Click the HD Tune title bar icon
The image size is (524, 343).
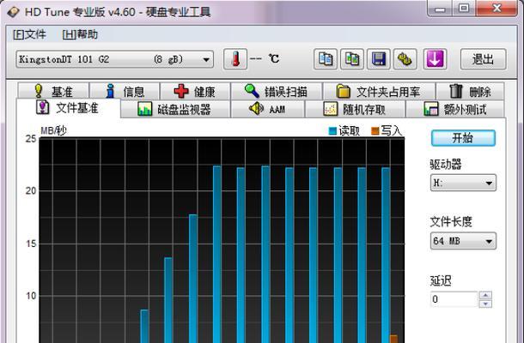(14, 12)
